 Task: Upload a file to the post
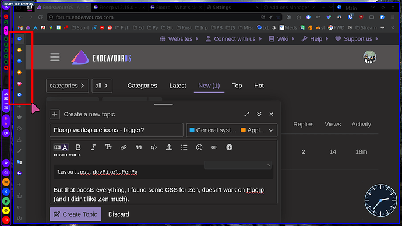pos(169,147)
